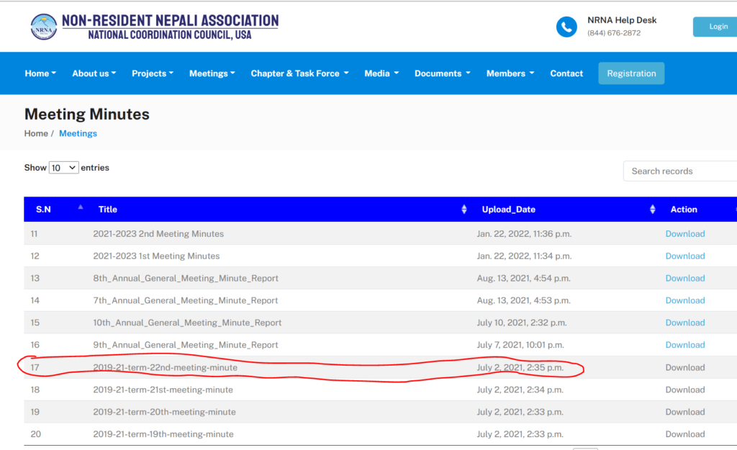Expand the About us dropdown
The image size is (737, 450).
(94, 73)
